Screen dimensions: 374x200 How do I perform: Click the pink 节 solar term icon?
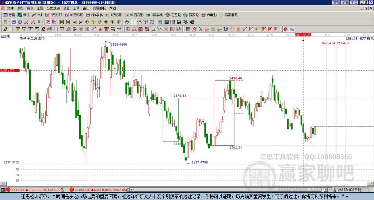point(145,22)
